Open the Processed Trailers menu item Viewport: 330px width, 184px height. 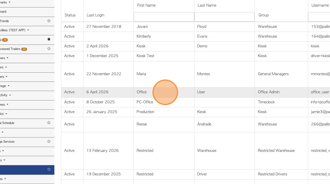point(10,49)
